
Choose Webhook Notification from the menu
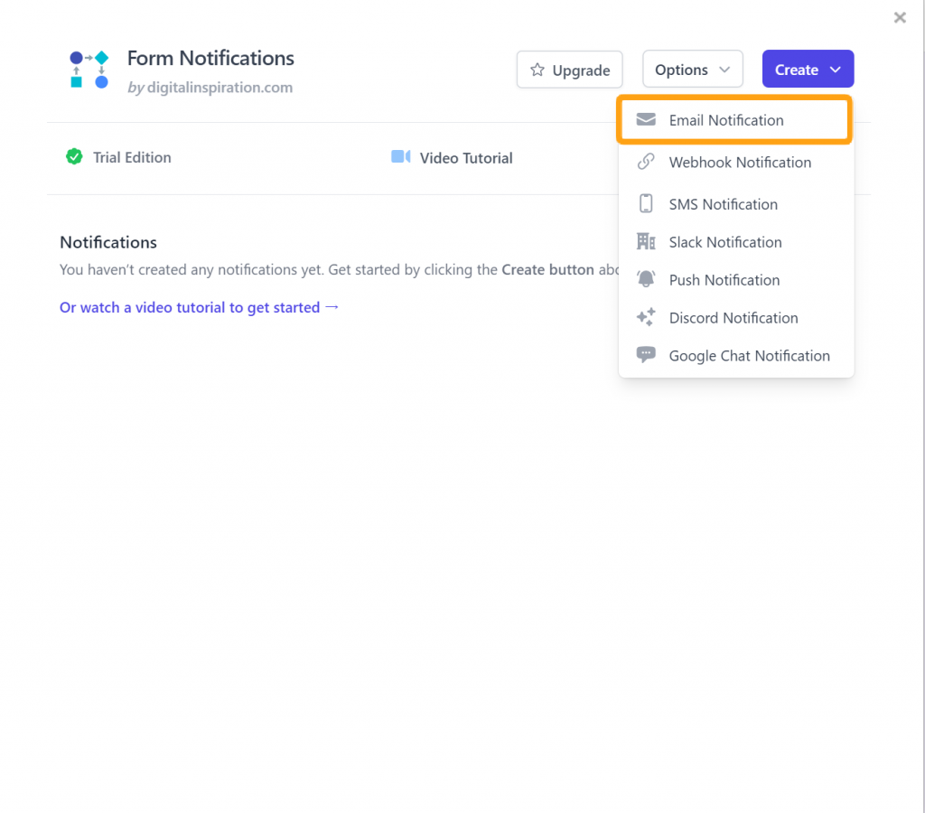740,163
